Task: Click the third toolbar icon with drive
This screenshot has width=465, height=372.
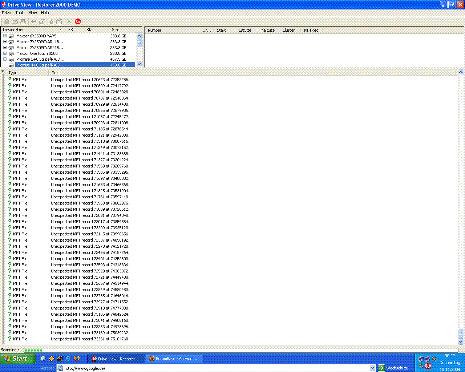Action: click(23, 21)
